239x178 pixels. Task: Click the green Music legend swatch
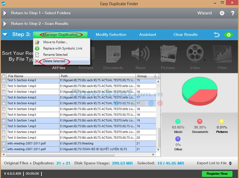pyautogui.click(x=178, y=121)
